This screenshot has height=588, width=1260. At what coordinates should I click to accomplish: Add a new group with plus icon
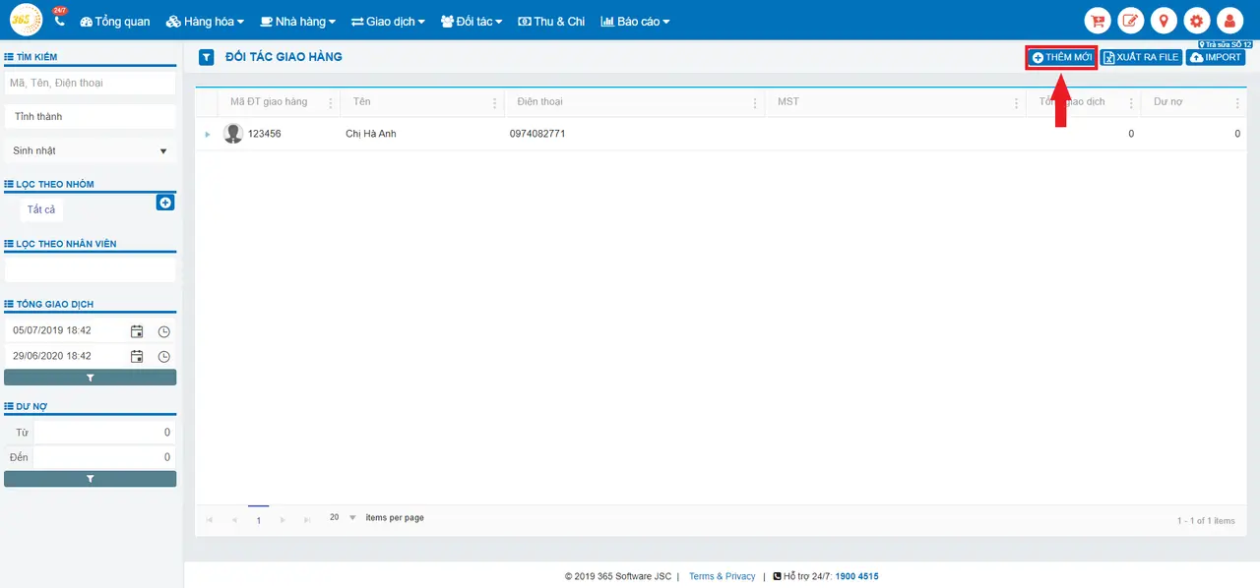165,203
